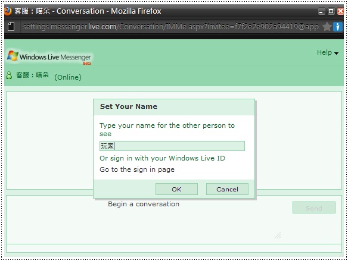
Task: Click the Windows Live Messenger logo
Action: [x=49, y=57]
